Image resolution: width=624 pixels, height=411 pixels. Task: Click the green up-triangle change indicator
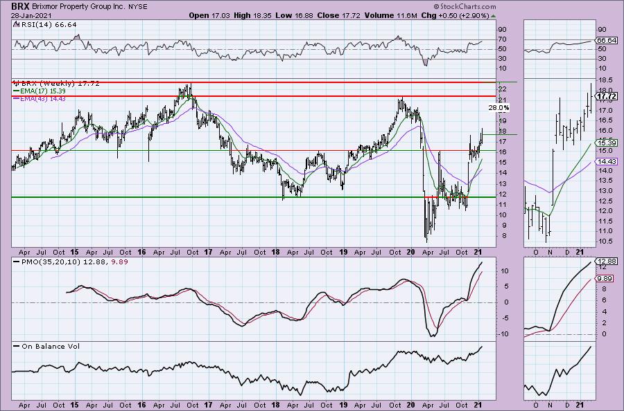point(494,16)
